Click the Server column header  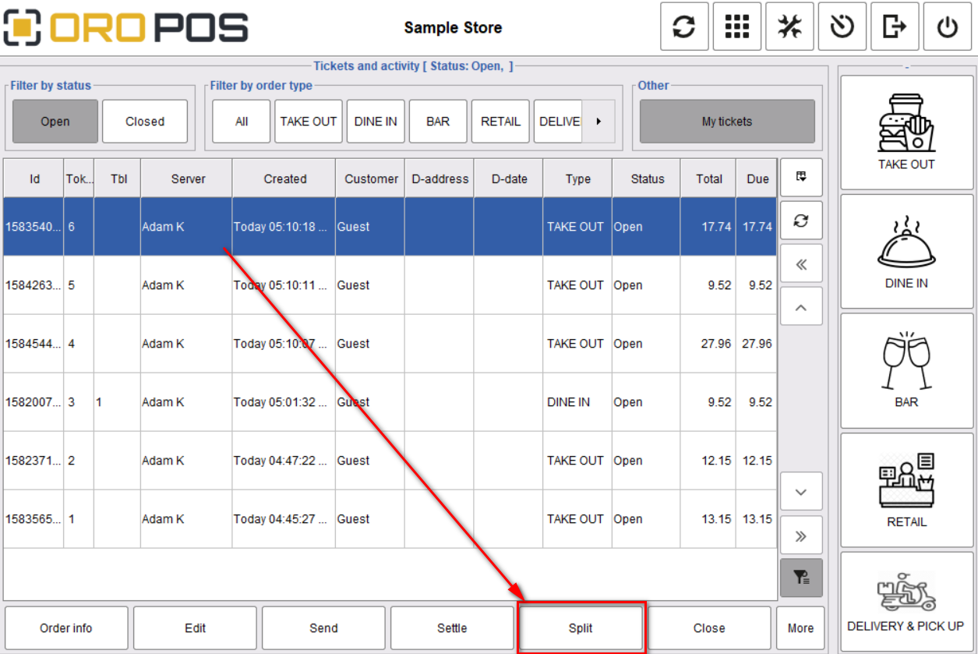[x=188, y=179]
